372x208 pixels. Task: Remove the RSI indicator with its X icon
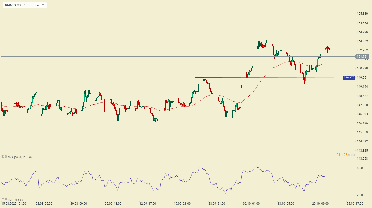point(6,199)
